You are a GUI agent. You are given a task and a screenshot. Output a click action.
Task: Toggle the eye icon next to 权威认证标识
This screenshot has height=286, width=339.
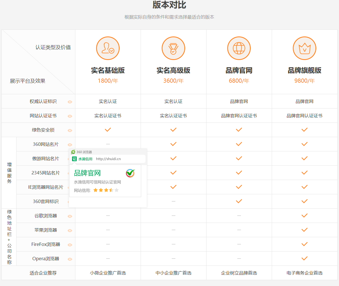[x=70, y=102]
